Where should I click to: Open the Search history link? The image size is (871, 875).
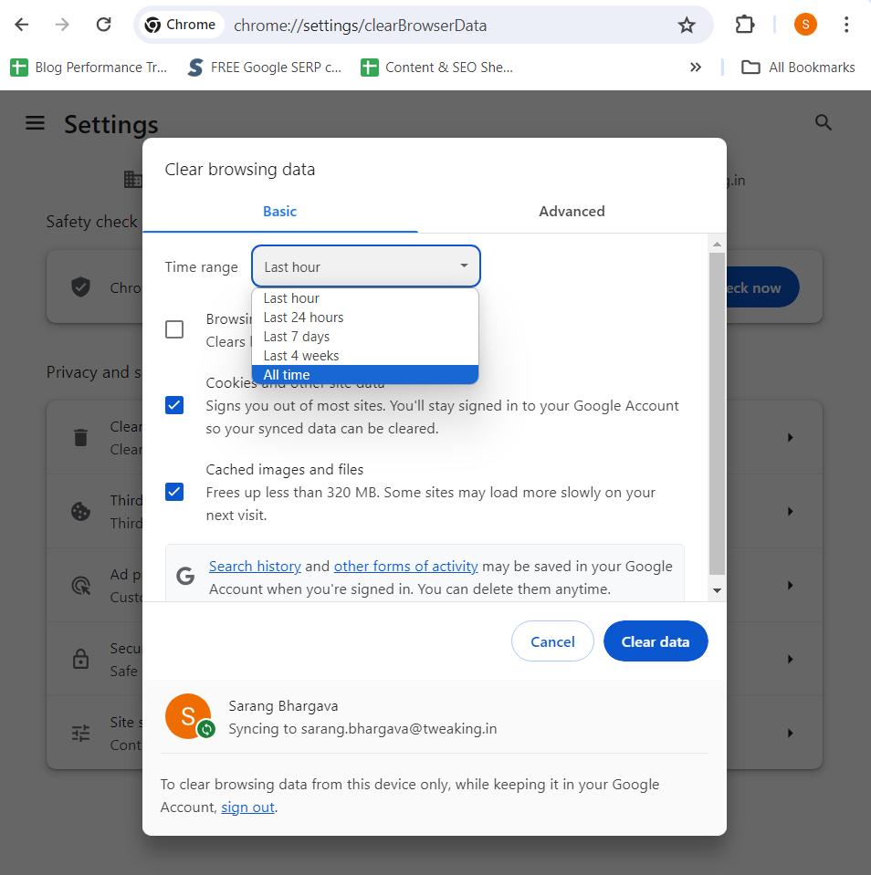click(x=255, y=566)
